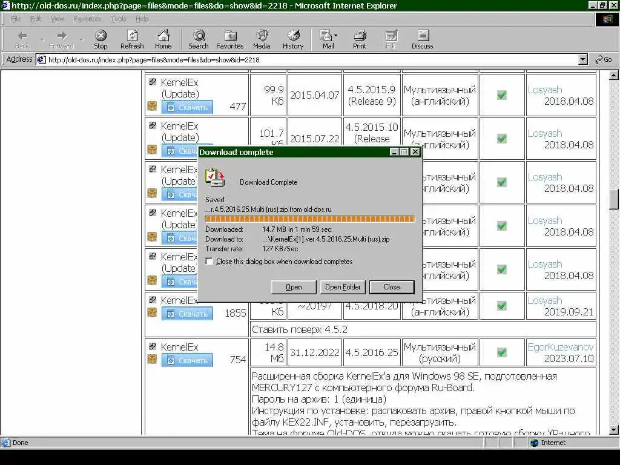Click green checkmark in KernelEx 4.5.2015.9 row
This screenshot has width=620, height=465.
click(x=502, y=95)
